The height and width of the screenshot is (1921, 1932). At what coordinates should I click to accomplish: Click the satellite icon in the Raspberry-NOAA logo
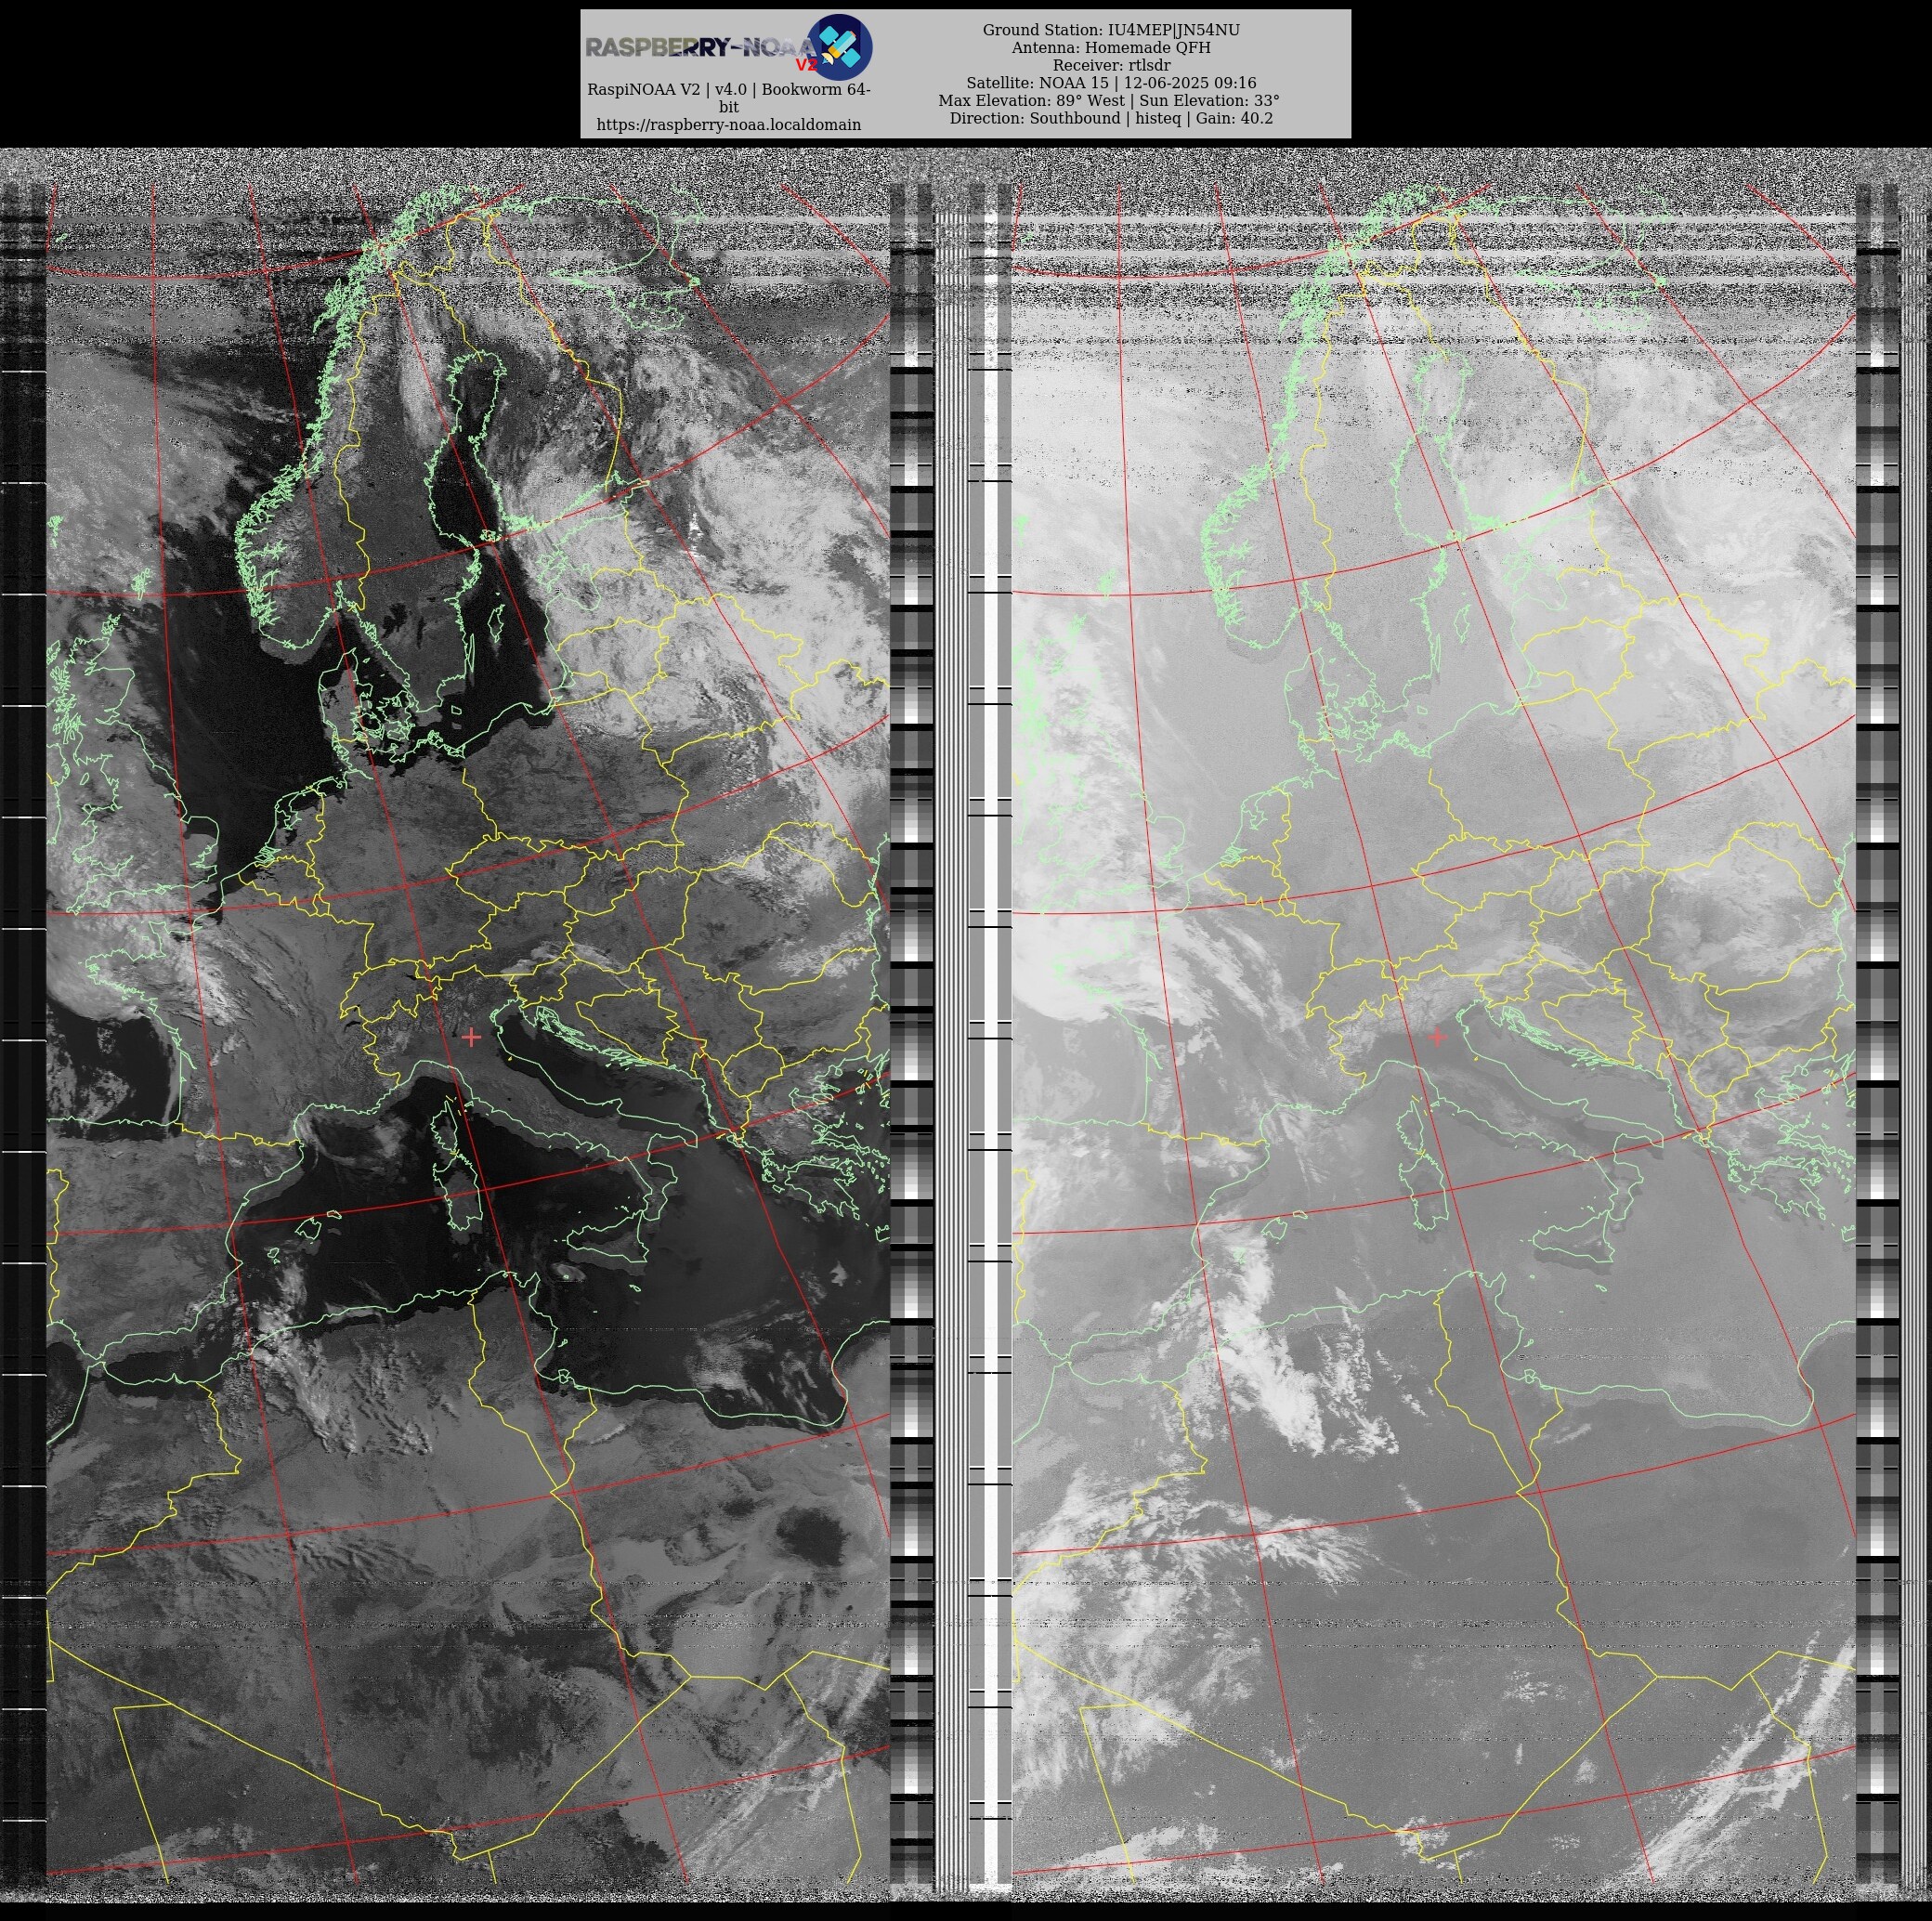point(839,47)
